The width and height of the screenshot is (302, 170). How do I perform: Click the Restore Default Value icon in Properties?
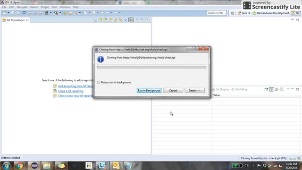282,89
